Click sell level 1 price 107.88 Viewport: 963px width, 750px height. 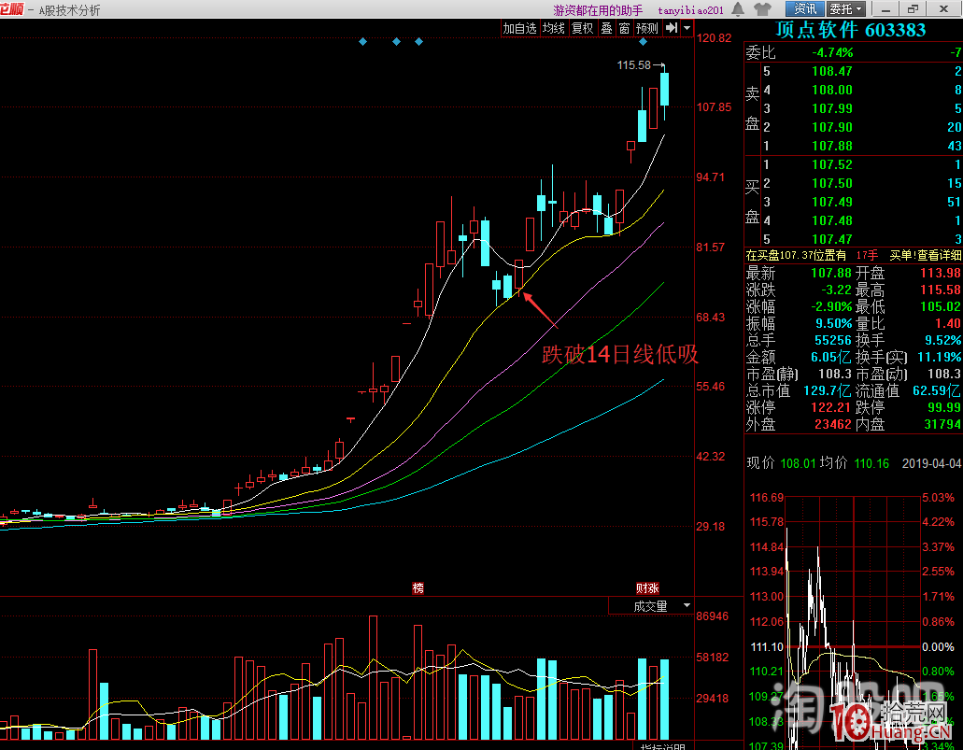pyautogui.click(x=832, y=147)
